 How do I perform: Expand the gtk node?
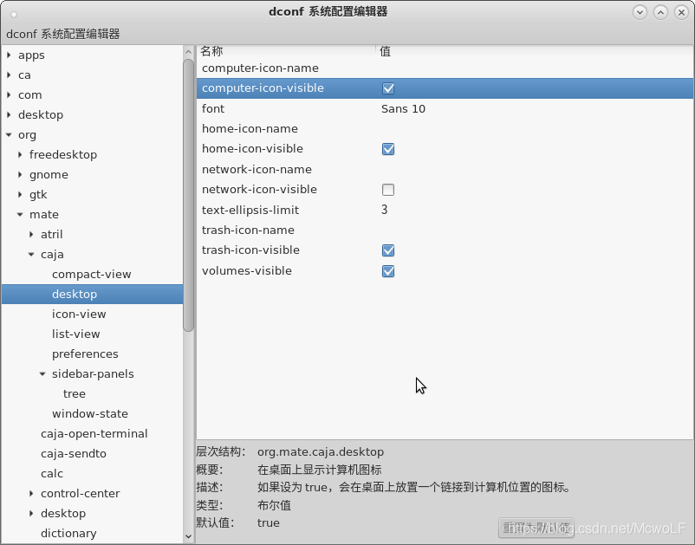(20, 194)
